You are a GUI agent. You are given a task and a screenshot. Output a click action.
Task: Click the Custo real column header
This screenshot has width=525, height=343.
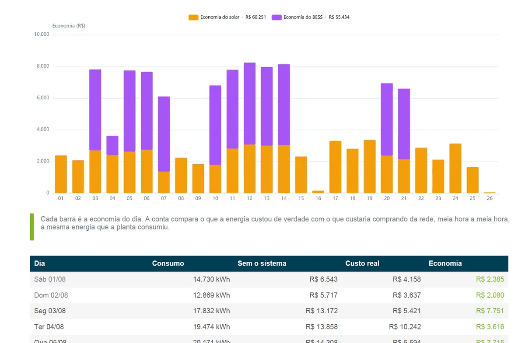[x=362, y=263]
